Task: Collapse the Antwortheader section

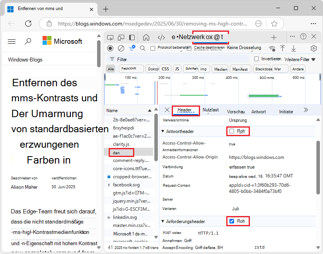Action: point(162,131)
